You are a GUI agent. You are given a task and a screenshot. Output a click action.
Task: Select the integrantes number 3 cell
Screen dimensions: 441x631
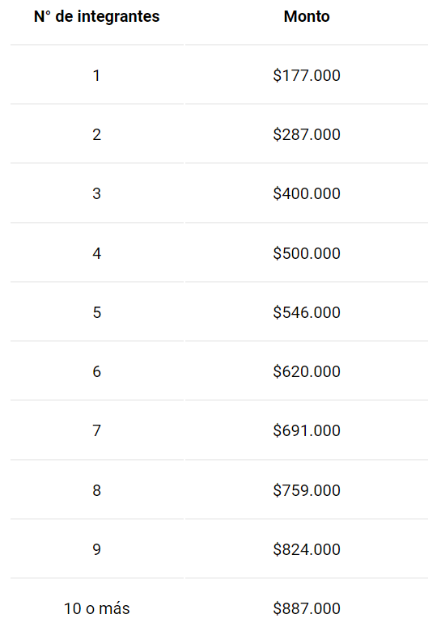[96, 193]
